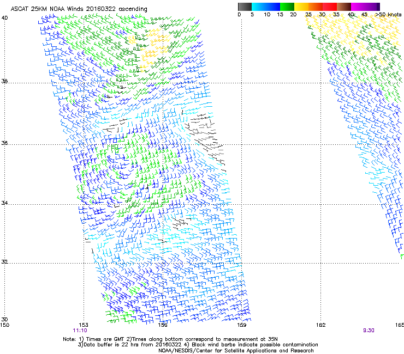The width and height of the screenshot is (404, 354).
Task: Click the '>50 knots' legend label
Action: [x=388, y=15]
